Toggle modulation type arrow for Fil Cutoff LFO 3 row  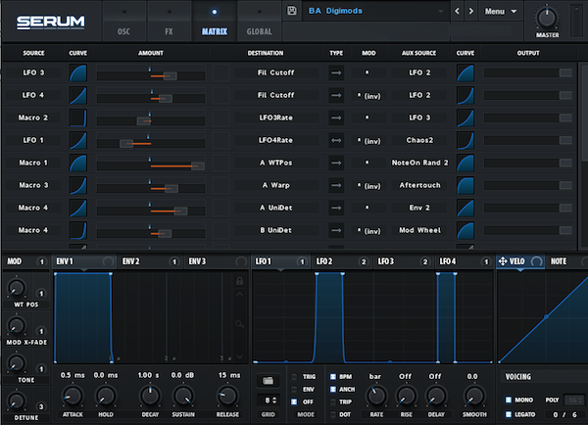(336, 72)
